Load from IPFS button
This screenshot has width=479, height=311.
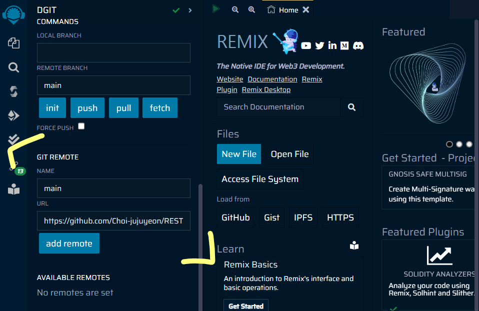tap(303, 217)
